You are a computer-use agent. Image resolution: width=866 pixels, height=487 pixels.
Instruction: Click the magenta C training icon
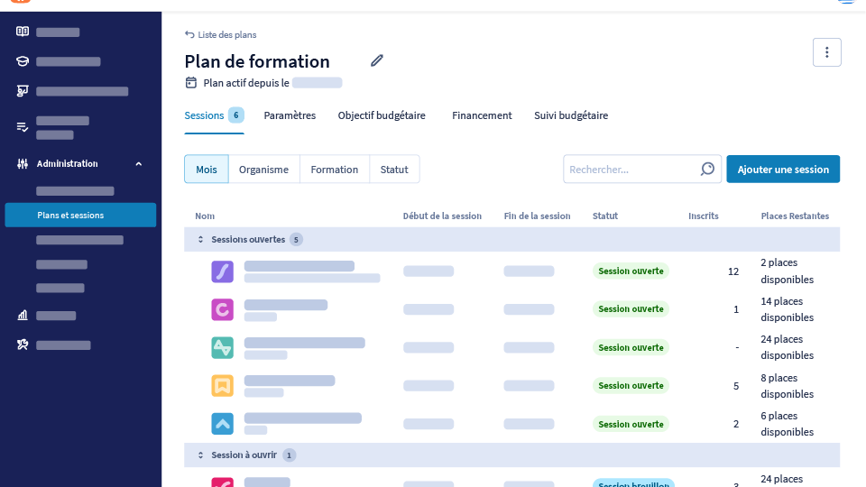coord(222,309)
